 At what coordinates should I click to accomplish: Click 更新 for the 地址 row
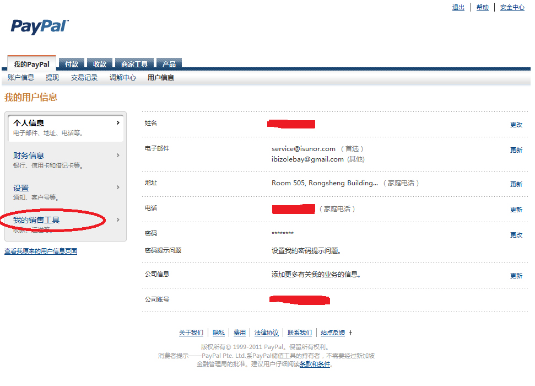(x=516, y=184)
